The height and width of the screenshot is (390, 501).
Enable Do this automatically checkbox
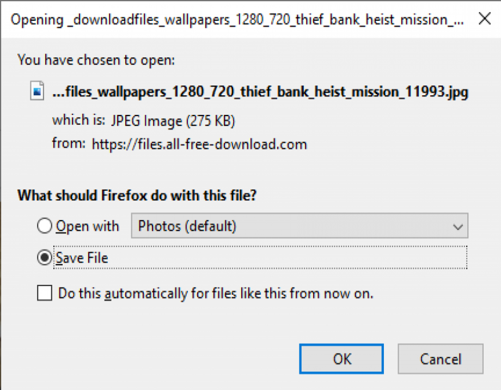point(45,294)
